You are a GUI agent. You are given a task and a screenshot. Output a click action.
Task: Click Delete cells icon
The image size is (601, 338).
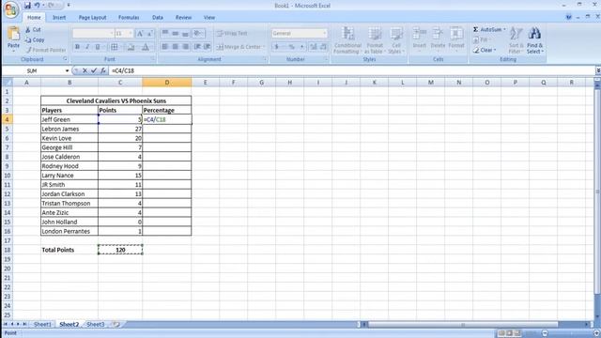click(438, 34)
